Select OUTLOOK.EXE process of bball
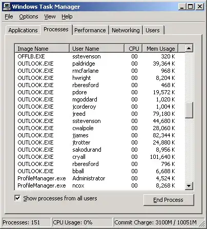 100,171
